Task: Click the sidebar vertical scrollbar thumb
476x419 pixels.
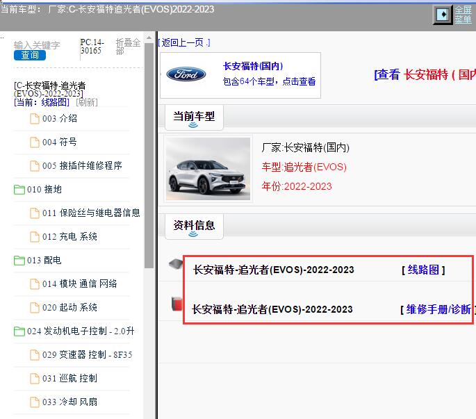Action: point(149,156)
